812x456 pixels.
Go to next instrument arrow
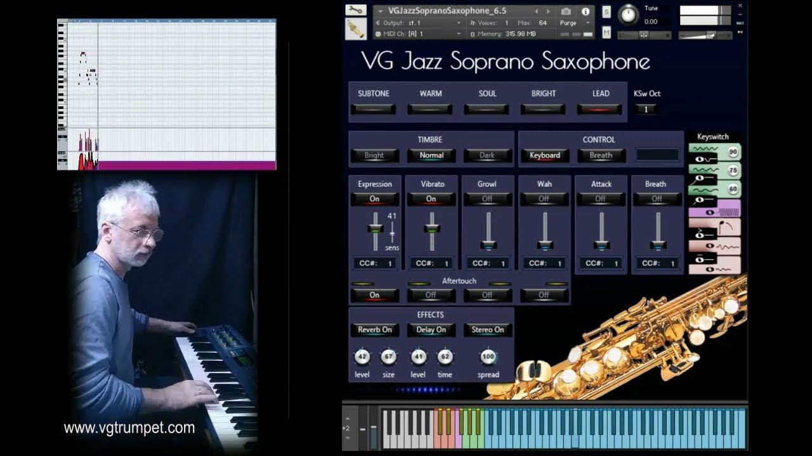coord(548,11)
